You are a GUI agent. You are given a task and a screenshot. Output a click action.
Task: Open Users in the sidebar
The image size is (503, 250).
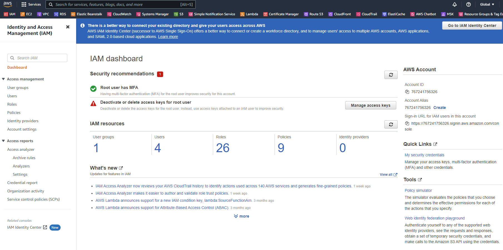[x=12, y=96]
